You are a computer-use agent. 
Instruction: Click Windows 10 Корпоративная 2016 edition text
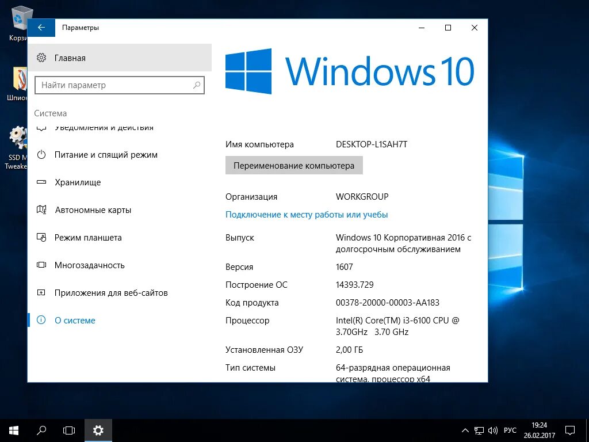coord(403,243)
